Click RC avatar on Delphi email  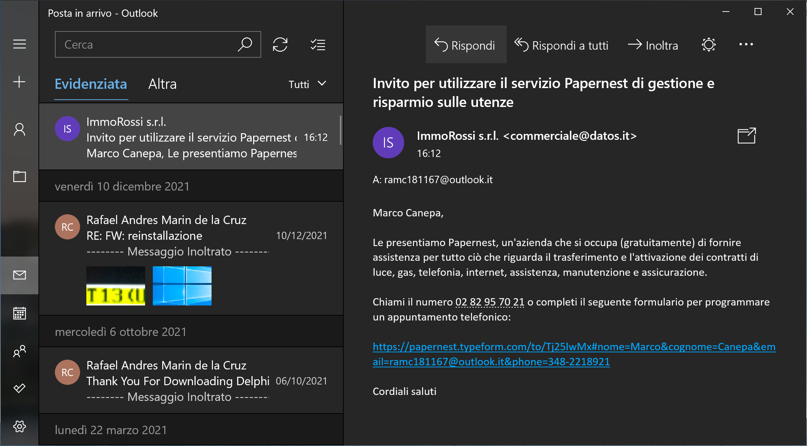pos(67,372)
